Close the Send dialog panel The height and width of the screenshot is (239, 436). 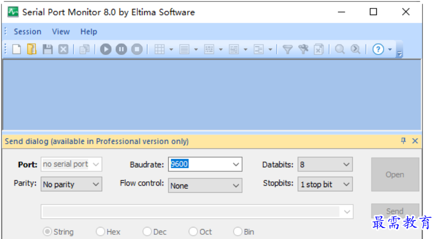[415, 141]
